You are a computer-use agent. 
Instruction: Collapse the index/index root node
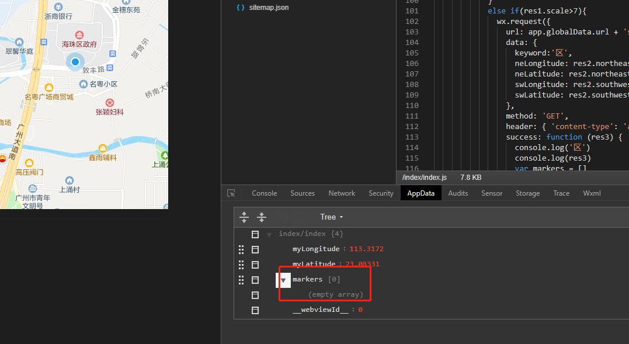269,235
